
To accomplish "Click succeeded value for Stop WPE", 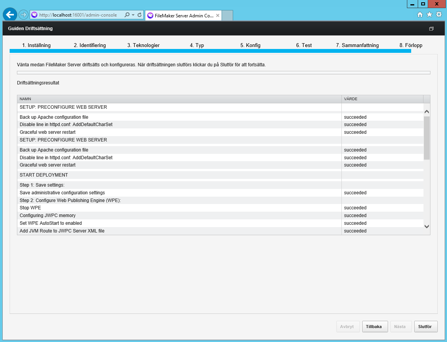I will pyautogui.click(x=355, y=208).
